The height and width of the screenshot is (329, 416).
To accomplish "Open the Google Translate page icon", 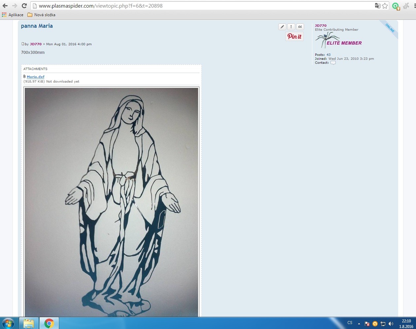I will pyautogui.click(x=377, y=6).
